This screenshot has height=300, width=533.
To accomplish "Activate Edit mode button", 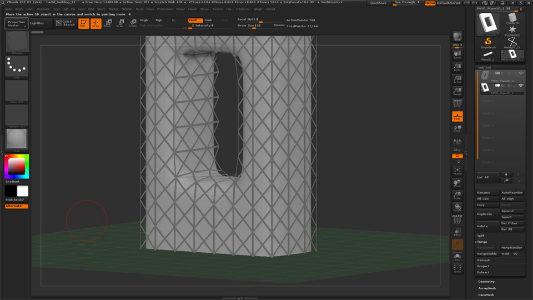I will click(x=84, y=23).
